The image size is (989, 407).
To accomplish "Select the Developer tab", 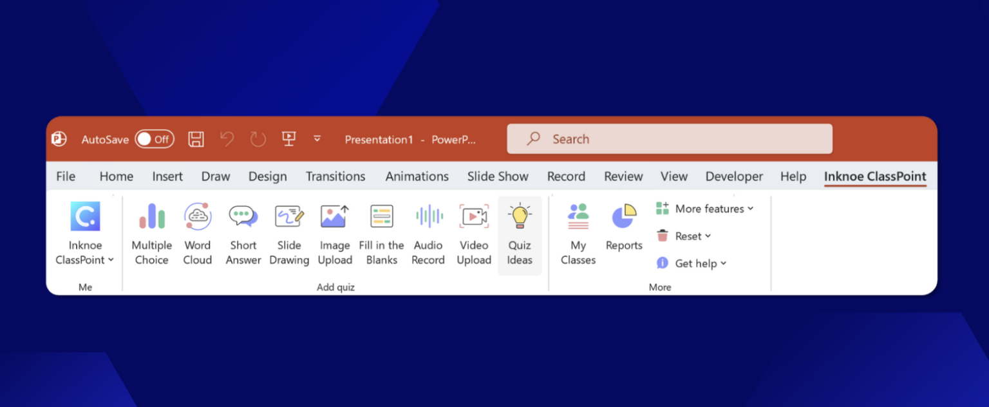I will click(733, 176).
